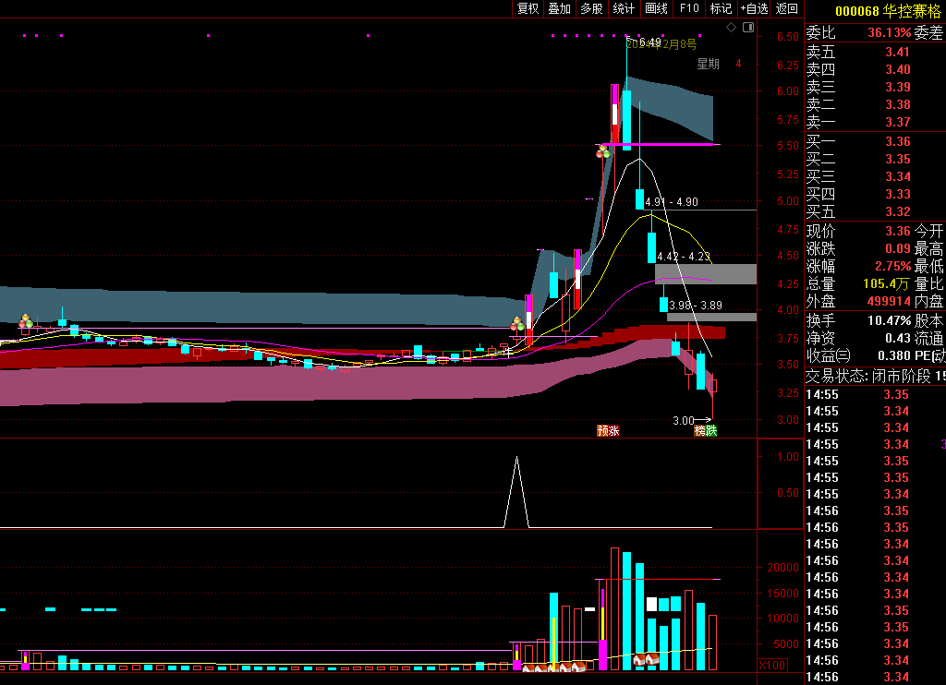Click '4.42 - 4.23' price gap label
This screenshot has width=946, height=685.
click(684, 257)
